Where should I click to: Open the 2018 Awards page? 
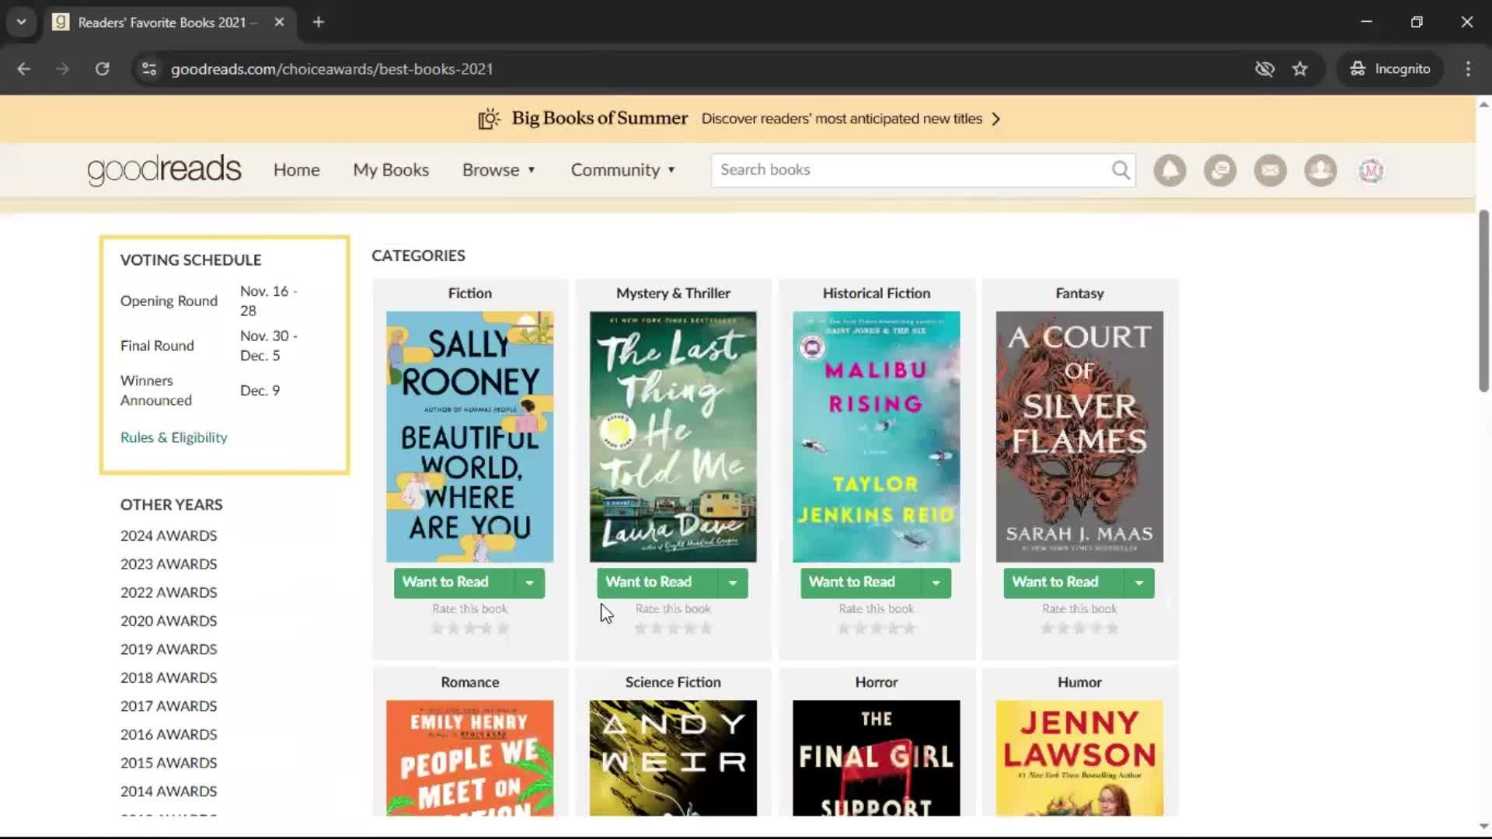click(169, 677)
